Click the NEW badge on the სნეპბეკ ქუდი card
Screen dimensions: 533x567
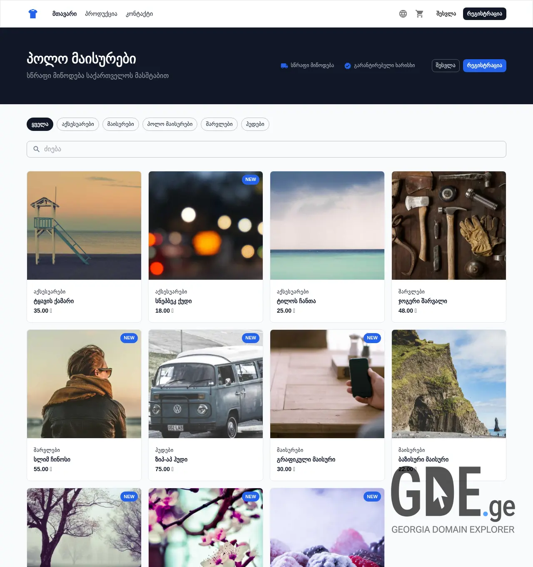pos(251,180)
